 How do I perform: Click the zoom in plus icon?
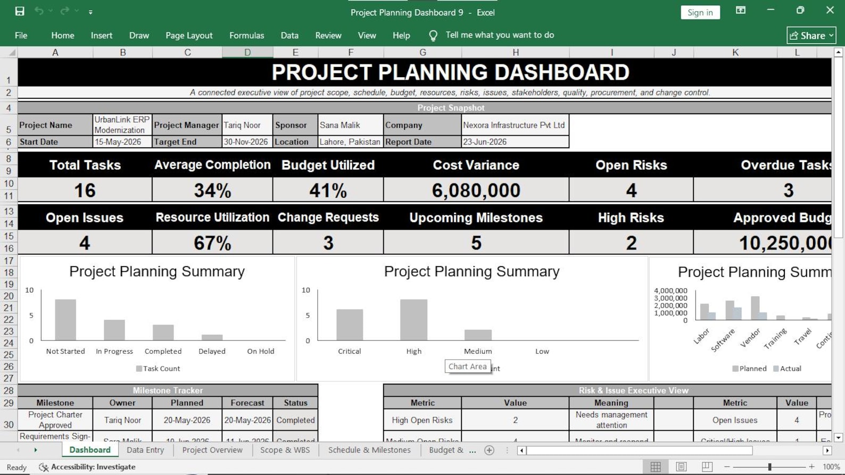(x=811, y=467)
